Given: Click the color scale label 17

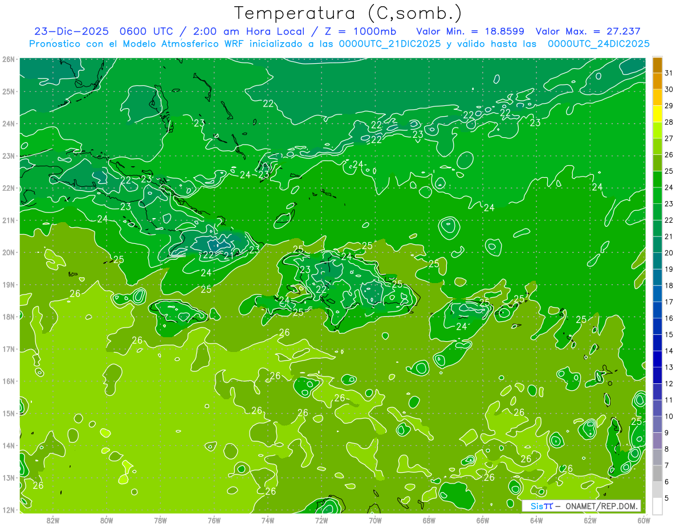Looking at the screenshot, I should (669, 301).
